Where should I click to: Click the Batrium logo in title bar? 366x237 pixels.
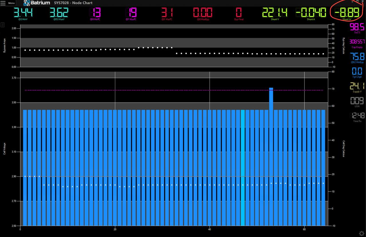[37, 3]
